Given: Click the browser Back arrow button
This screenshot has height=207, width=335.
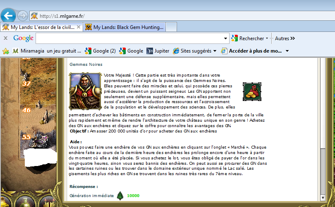Looking at the screenshot, I should coord(8,16).
